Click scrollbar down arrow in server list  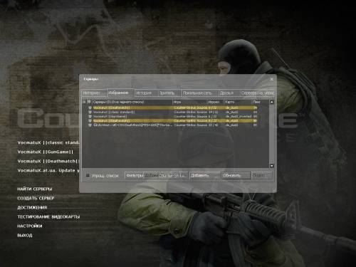pos(272,166)
